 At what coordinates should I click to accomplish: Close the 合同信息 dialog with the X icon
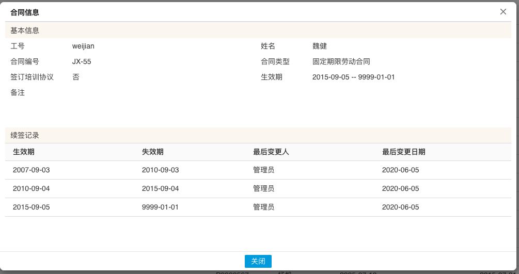pyautogui.click(x=503, y=12)
